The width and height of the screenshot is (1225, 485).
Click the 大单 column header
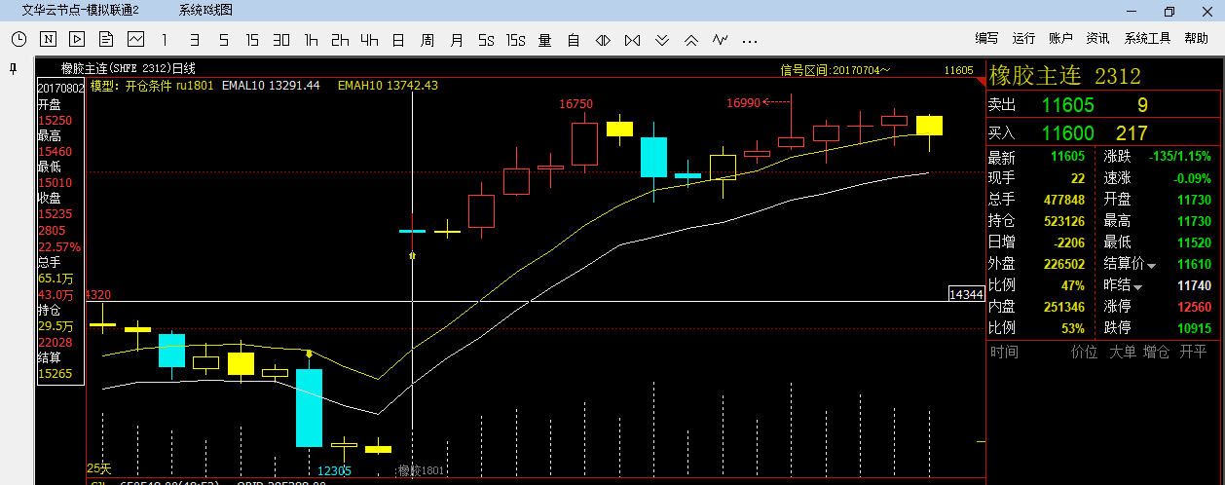pyautogui.click(x=1123, y=352)
